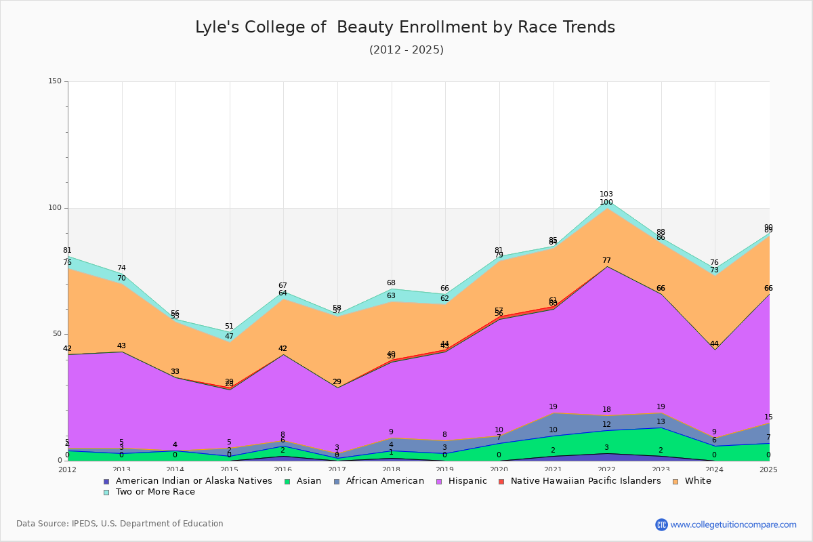Click the 2016 x-axis year label
This screenshot has height=542, width=813.
[x=283, y=470]
